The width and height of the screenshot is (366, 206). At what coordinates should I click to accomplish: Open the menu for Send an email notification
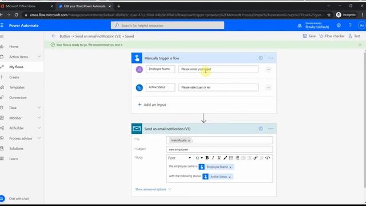pyautogui.click(x=270, y=129)
